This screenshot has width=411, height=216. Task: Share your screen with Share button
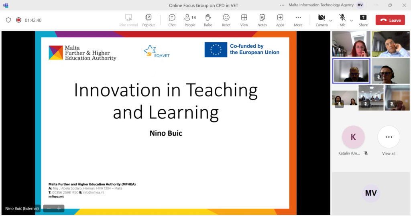click(x=363, y=20)
